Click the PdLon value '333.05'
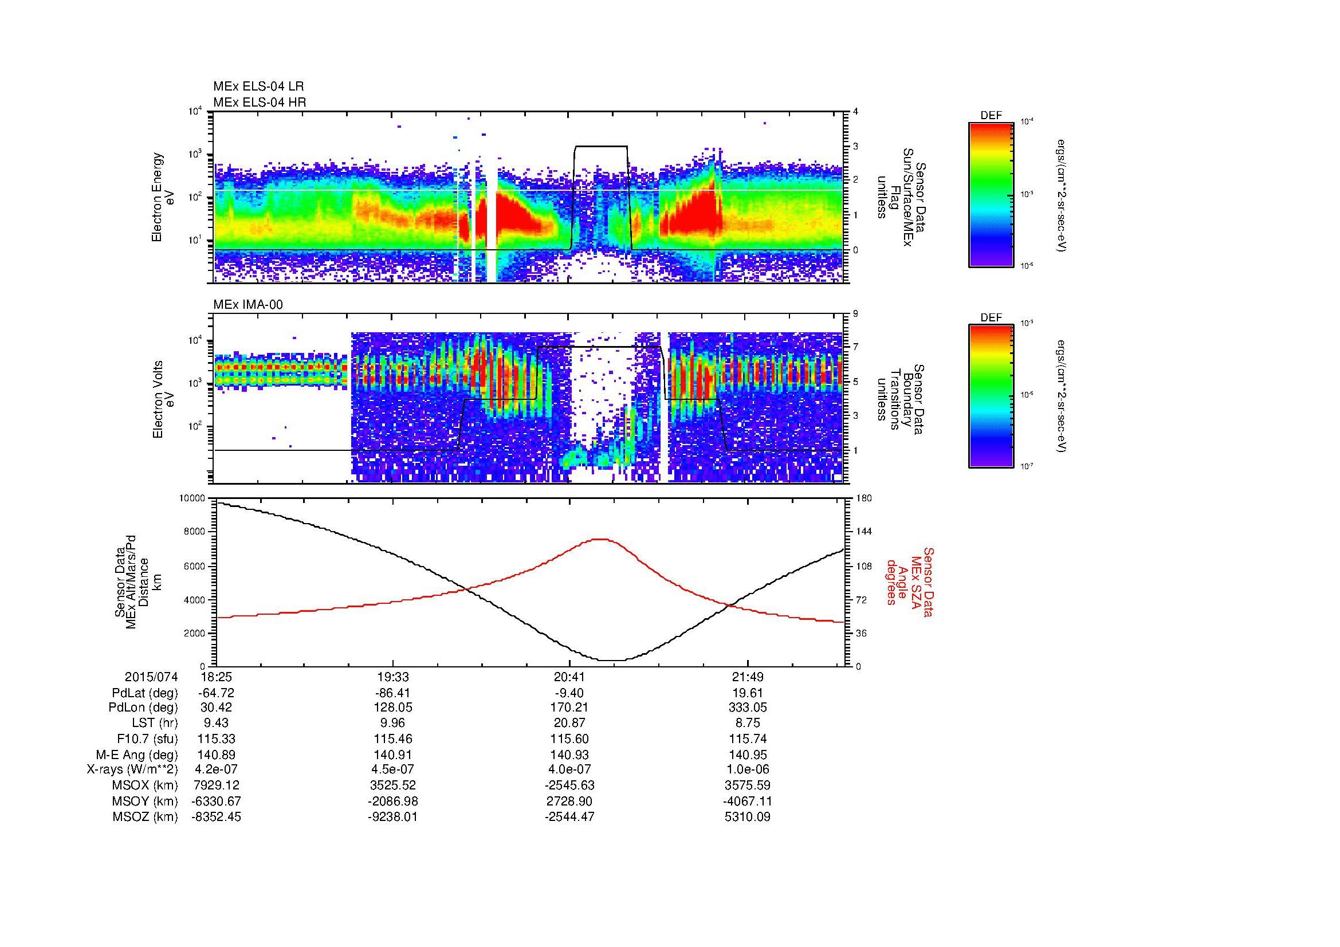The width and height of the screenshot is (1340, 947). pyautogui.click(x=748, y=708)
